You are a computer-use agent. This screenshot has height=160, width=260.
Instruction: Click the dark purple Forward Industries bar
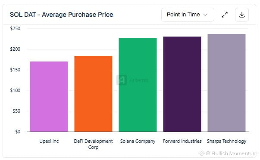point(182,84)
